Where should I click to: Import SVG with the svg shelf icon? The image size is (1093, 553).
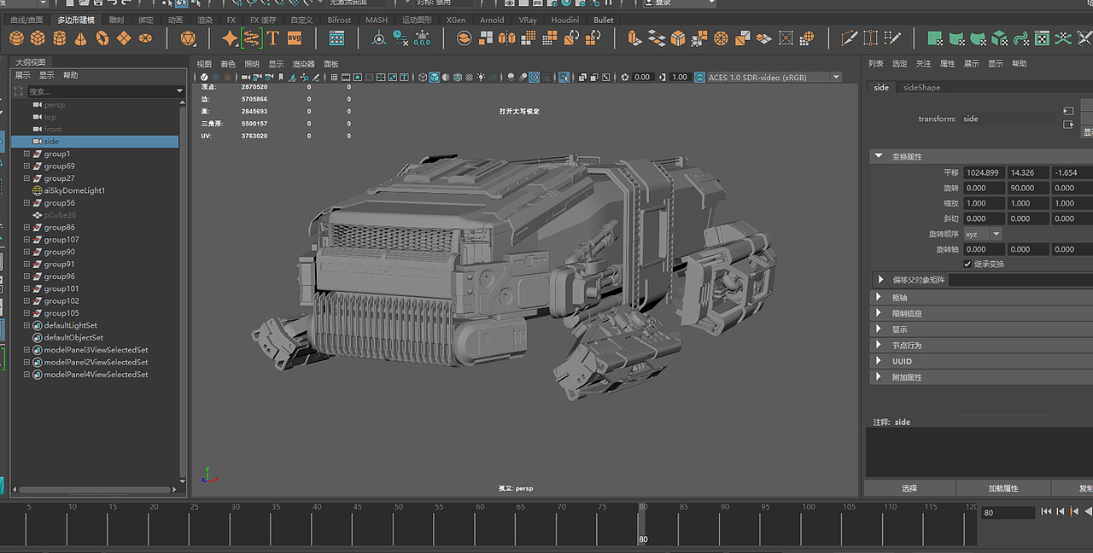click(x=295, y=38)
